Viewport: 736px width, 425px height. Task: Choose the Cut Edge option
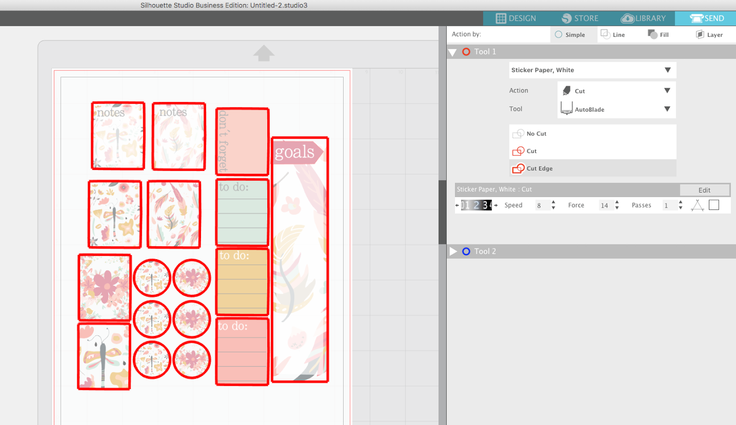coord(592,169)
